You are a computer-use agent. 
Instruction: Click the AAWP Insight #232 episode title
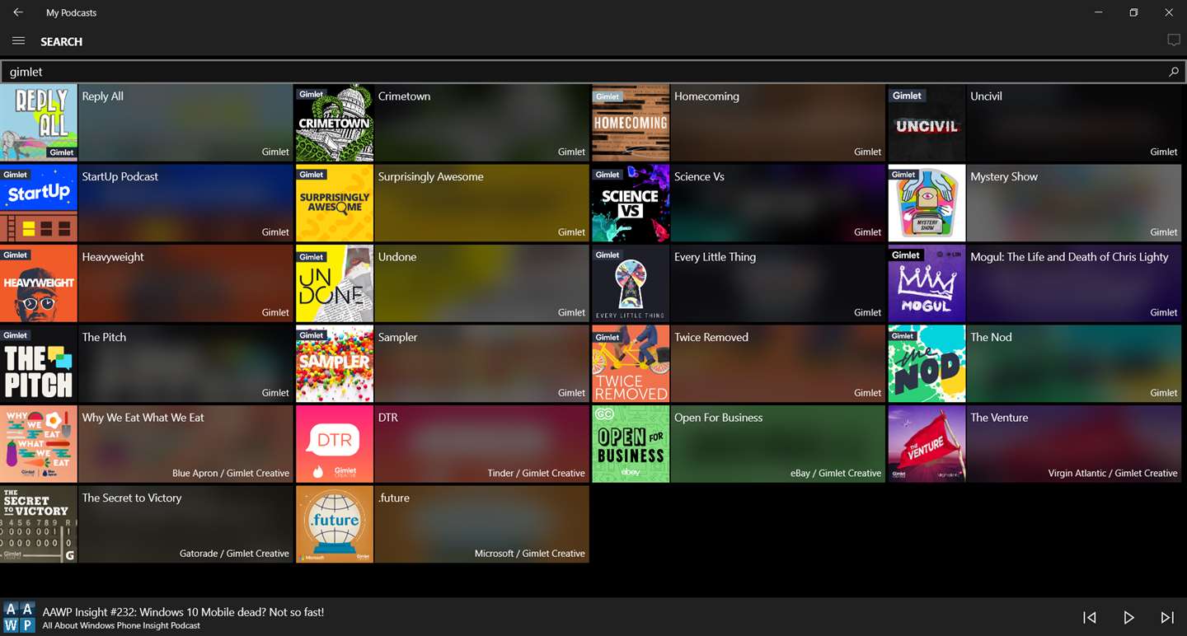[x=183, y=612]
